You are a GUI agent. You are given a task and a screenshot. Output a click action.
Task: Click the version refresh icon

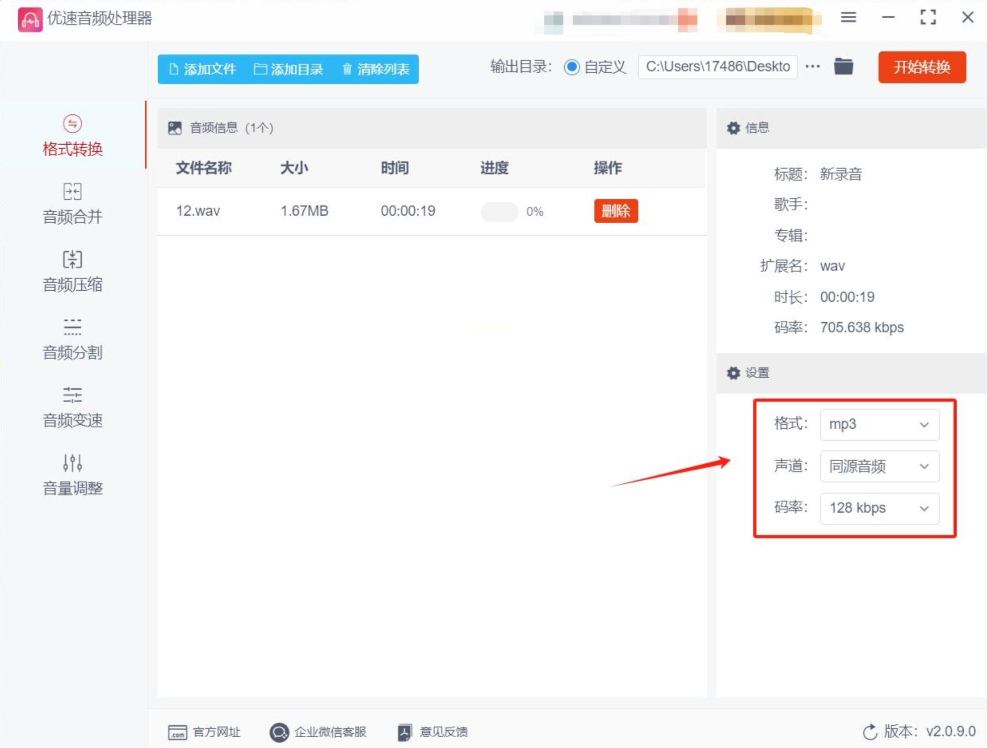coord(870,732)
